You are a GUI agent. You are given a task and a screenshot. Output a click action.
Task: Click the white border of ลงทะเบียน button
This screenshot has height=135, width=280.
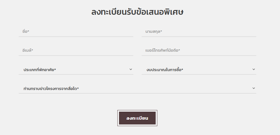pos(137,111)
